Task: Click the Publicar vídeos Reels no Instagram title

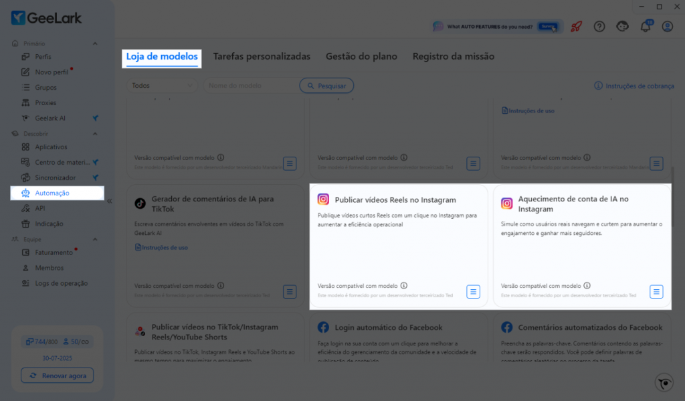Action: point(395,200)
